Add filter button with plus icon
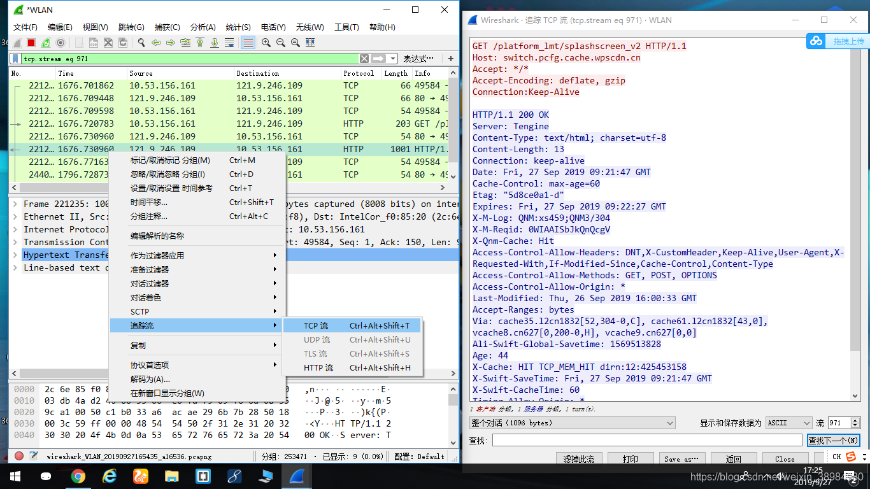 coord(451,59)
